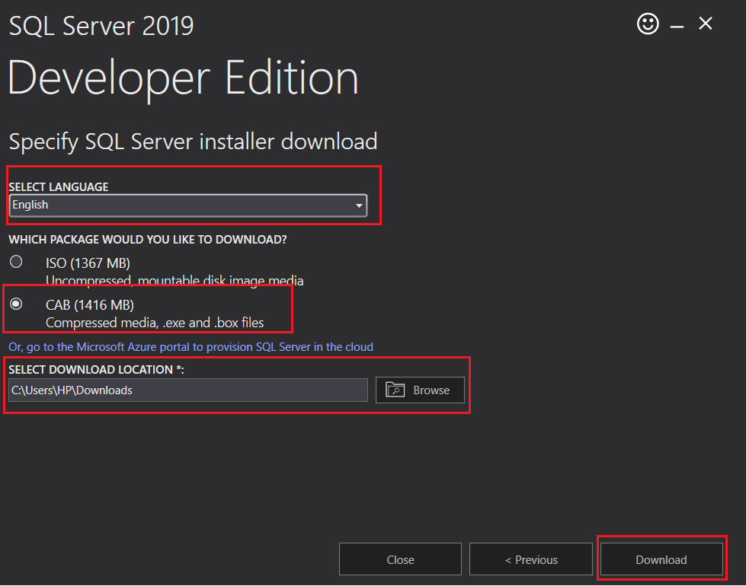Select the CAB (1416 MB) radio button
Image resolution: width=746 pixels, height=586 pixels.
16,304
